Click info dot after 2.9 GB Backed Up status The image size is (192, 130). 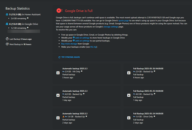(x=154, y=71)
